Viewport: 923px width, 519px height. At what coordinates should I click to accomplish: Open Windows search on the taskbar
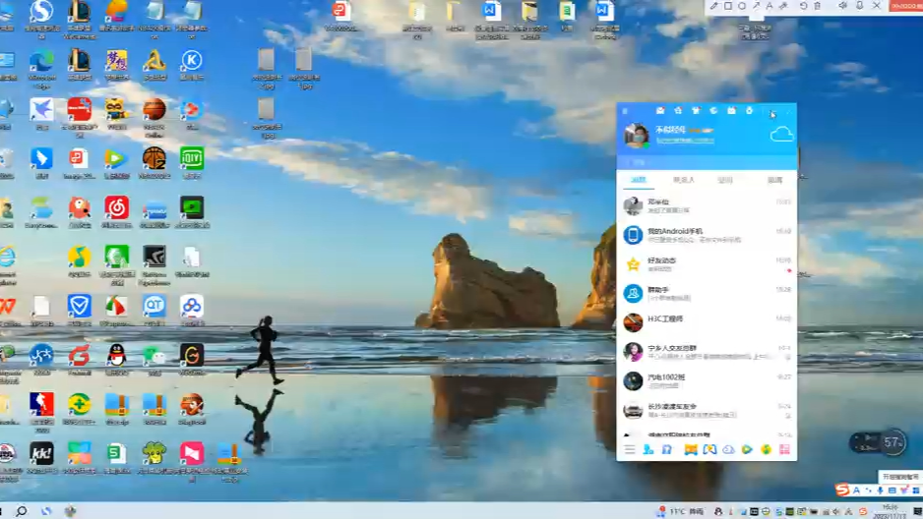click(22, 511)
